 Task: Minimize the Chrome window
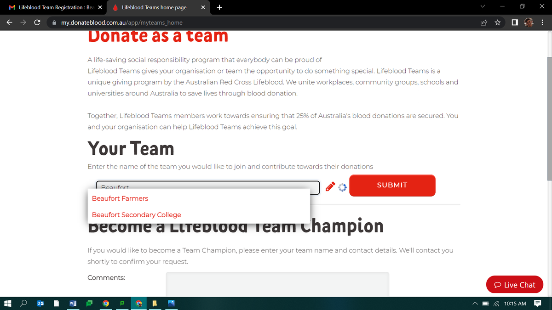tap(503, 7)
